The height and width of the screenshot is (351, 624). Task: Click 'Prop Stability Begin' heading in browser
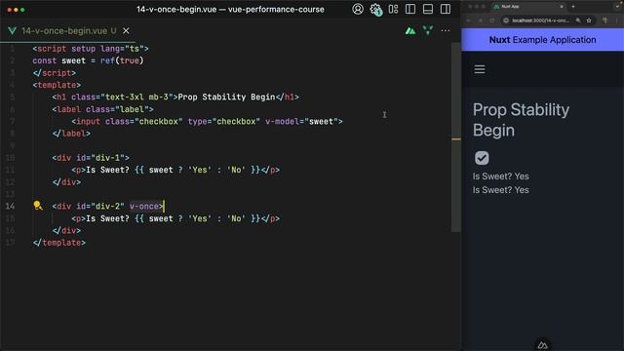[521, 120]
